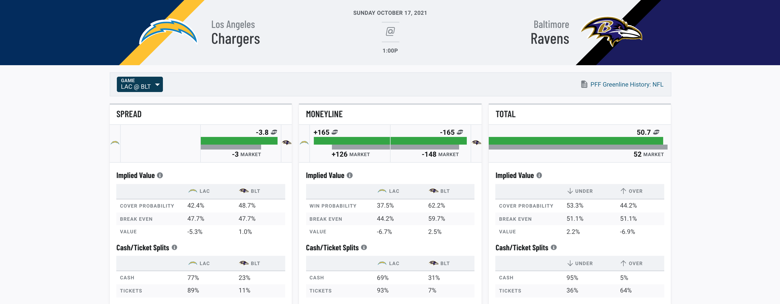The height and width of the screenshot is (304, 780).
Task: Click the green Total 50.7 bar
Action: (x=576, y=141)
